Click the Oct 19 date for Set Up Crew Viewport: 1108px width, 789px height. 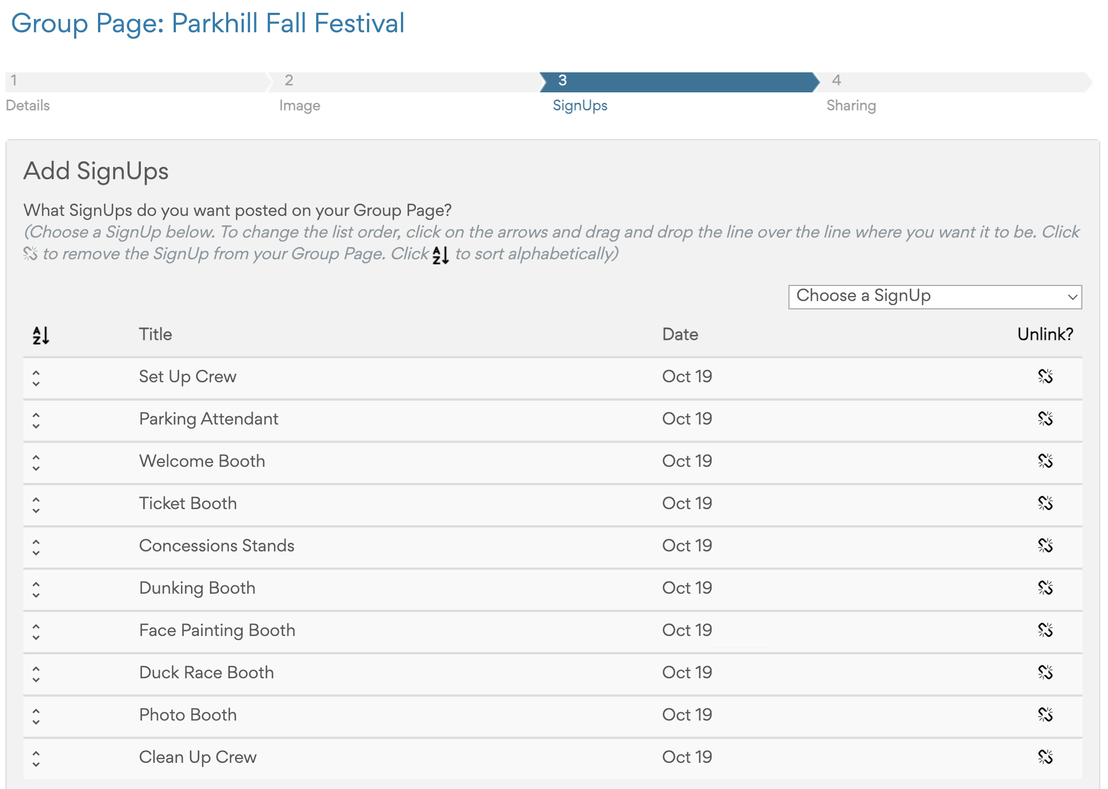[687, 377]
